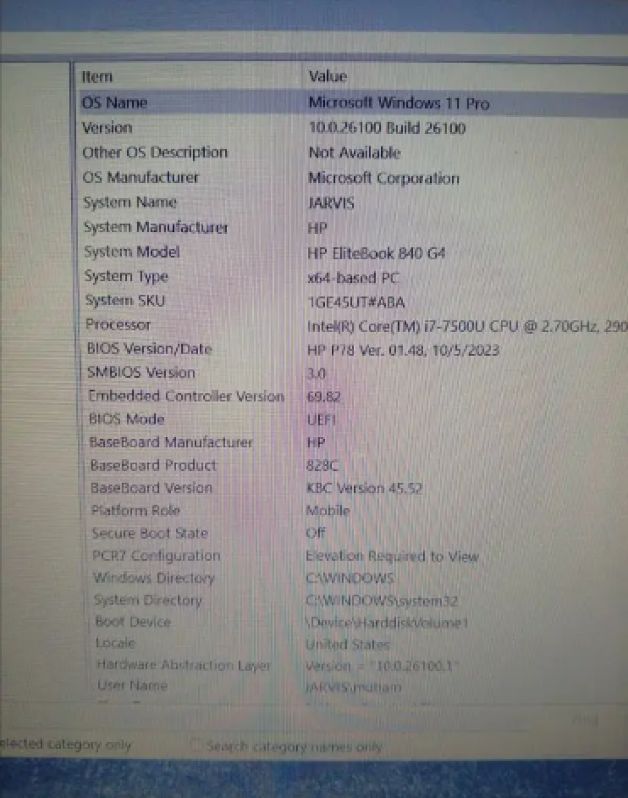Select the System Name row
This screenshot has width=628, height=798.
click(x=129, y=202)
